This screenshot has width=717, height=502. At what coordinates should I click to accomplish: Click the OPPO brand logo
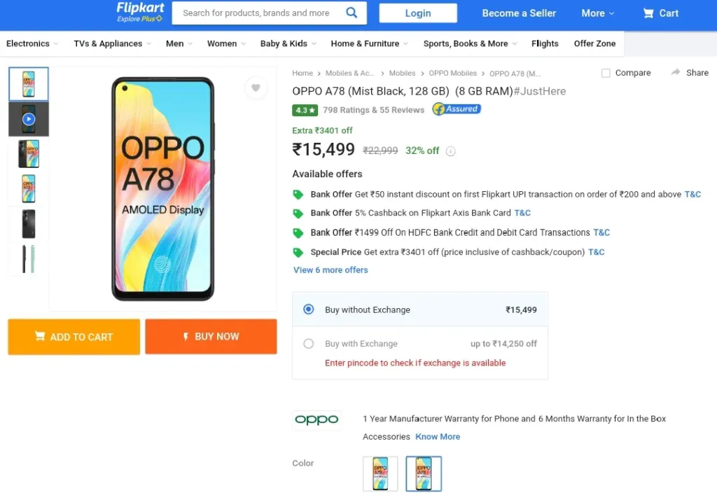(x=316, y=419)
